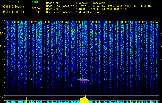Click the 0337 time marker
Viewport: 162px width, 103px height.
pos(110,22)
